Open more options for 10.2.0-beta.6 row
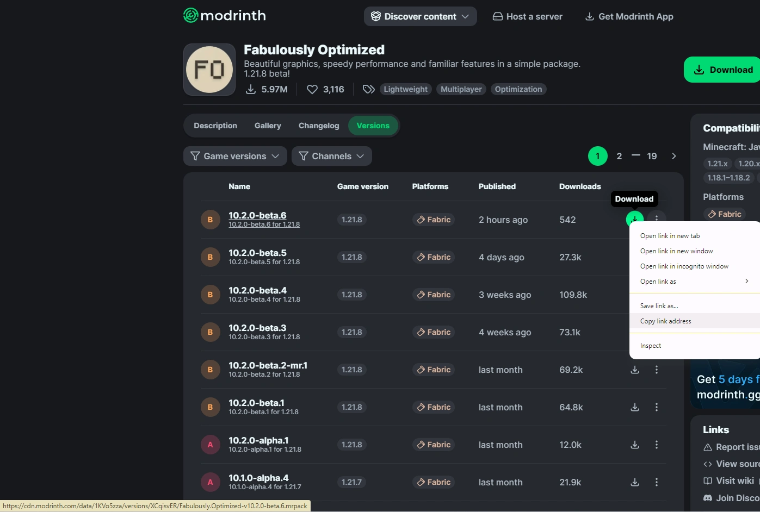The height and width of the screenshot is (512, 760). pos(657,218)
